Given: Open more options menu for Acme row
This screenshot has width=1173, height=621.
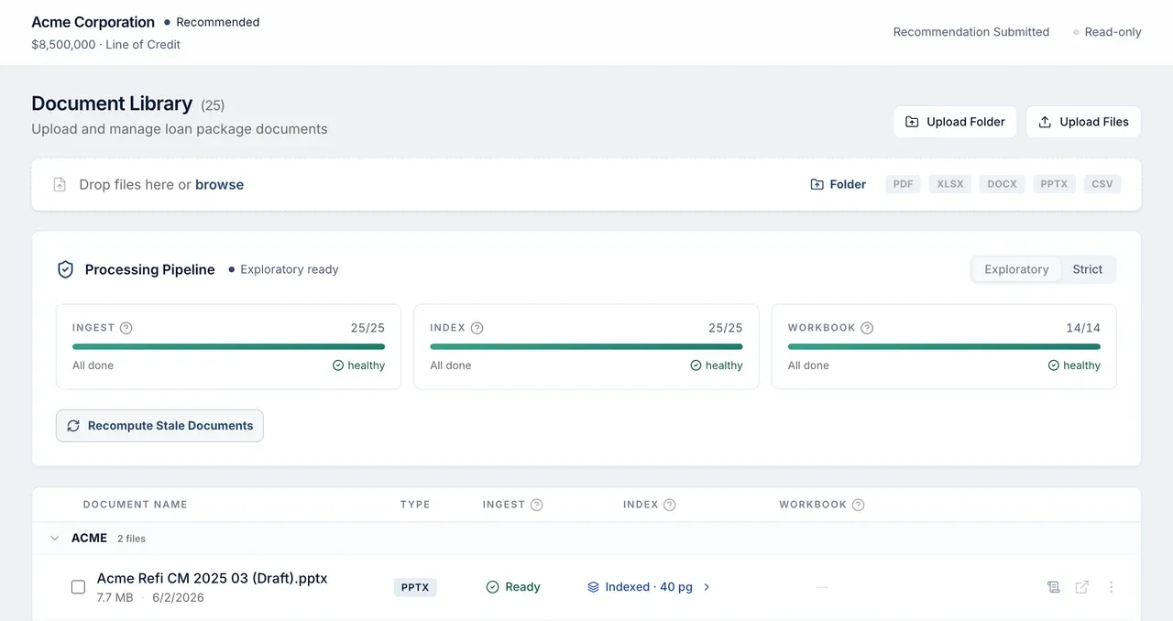Looking at the screenshot, I should click(x=1112, y=587).
